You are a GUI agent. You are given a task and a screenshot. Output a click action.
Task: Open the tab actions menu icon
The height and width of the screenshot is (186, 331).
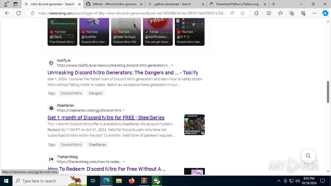pyautogui.click(x=16, y=4)
